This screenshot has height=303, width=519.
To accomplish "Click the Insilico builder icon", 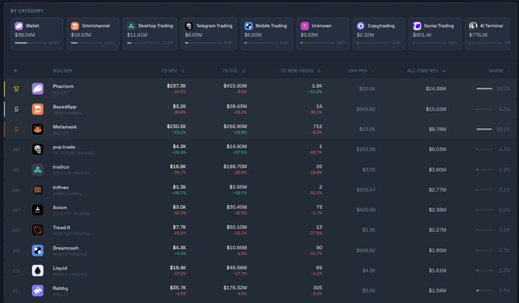I will pos(37,169).
